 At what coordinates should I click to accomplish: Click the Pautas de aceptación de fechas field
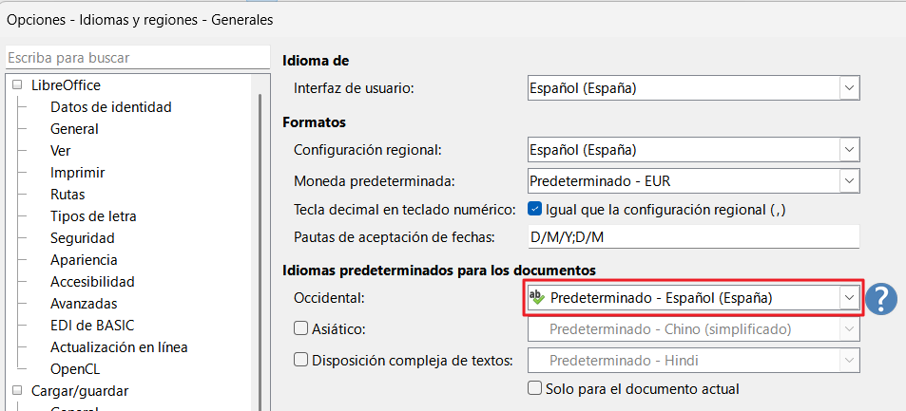click(x=692, y=237)
